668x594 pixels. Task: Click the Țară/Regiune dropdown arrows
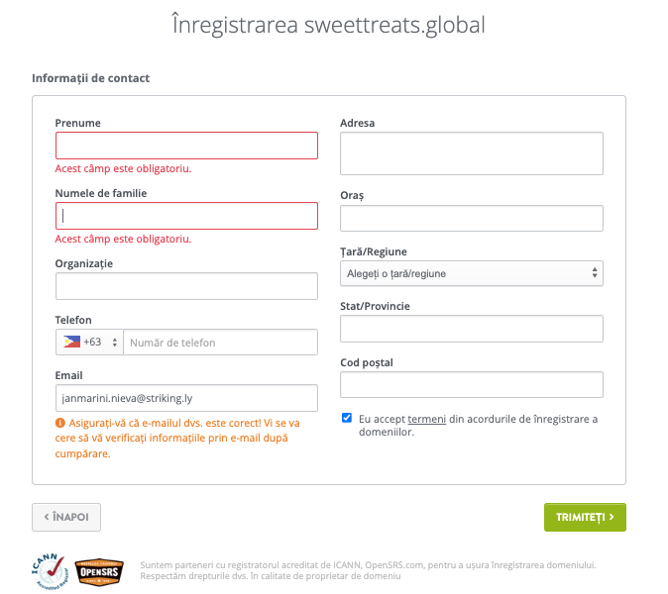tap(595, 273)
